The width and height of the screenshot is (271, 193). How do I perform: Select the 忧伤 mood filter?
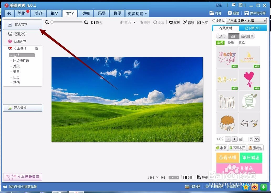pyautogui.click(x=242, y=43)
